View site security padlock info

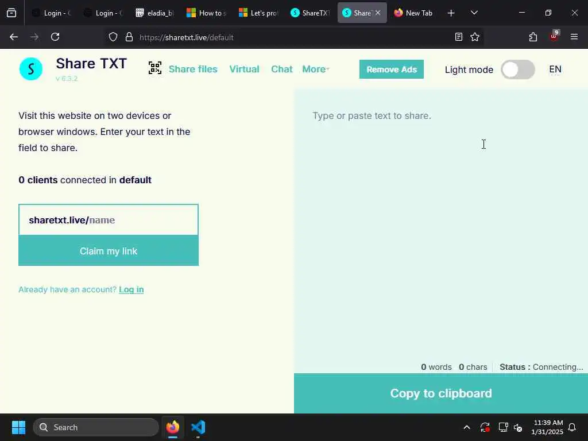coord(129,37)
